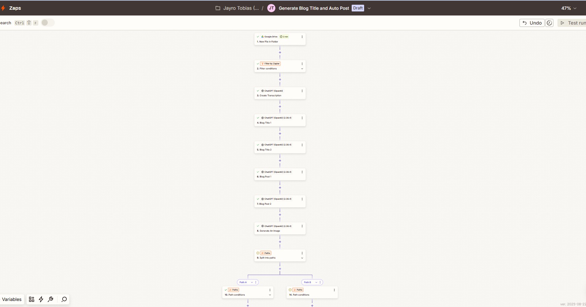Image resolution: width=586 pixels, height=307 pixels.
Task: Add a step after Blog Title 1
Action: [280, 134]
